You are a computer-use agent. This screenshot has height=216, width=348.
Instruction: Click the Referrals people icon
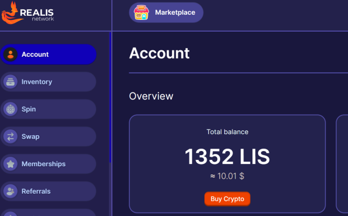11,191
